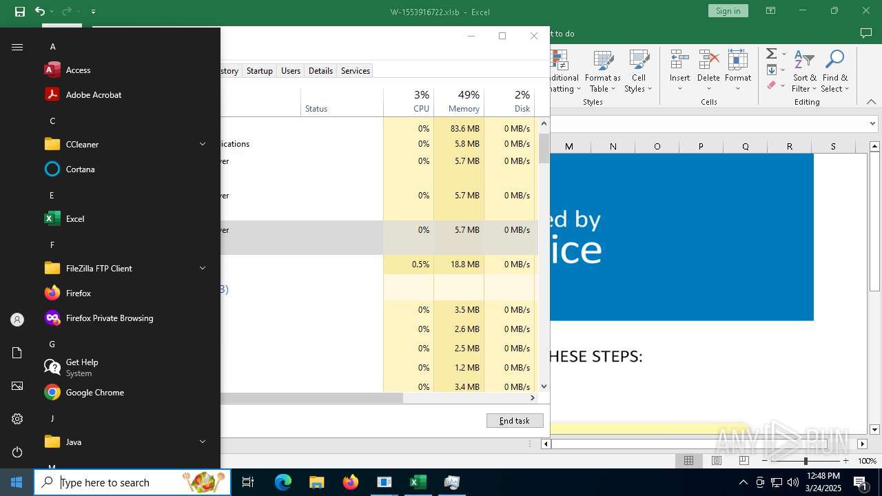Click End task button in Task Manager

pyautogui.click(x=515, y=421)
